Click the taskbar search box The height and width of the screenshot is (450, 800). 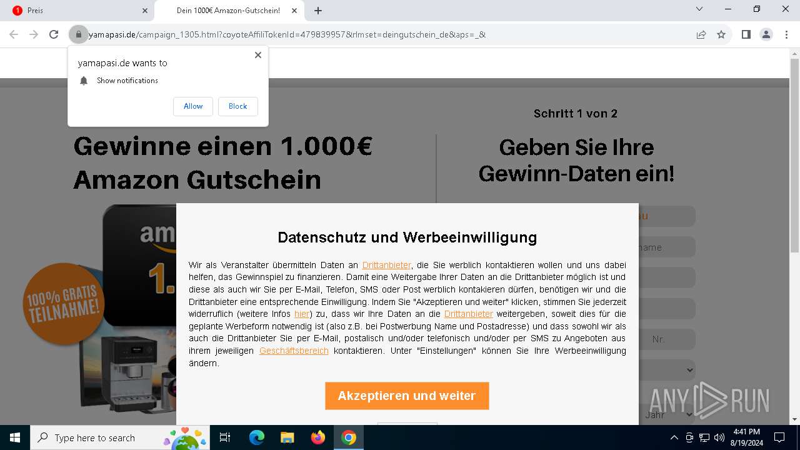pos(121,437)
